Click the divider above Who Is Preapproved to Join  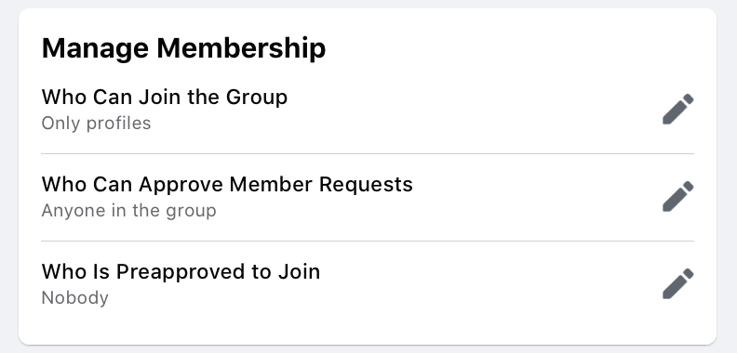[x=368, y=241]
